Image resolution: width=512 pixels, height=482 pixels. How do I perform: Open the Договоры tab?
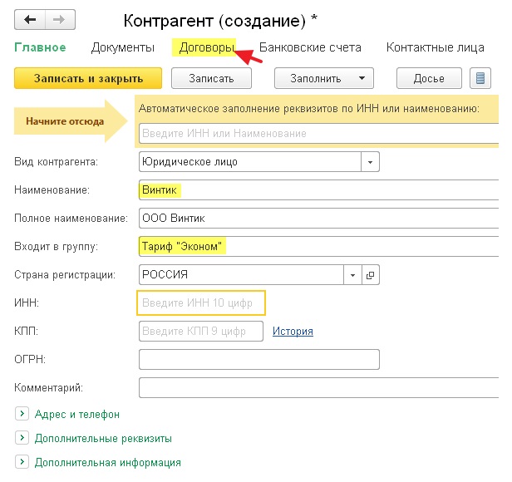207,47
